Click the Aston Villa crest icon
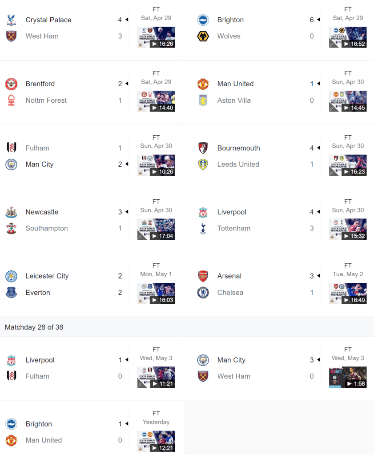Viewport: 374px width, 455px height. [203, 101]
